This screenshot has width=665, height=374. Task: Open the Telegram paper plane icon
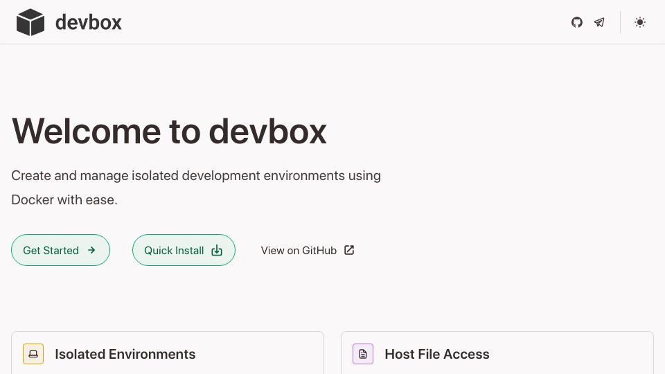(x=599, y=22)
